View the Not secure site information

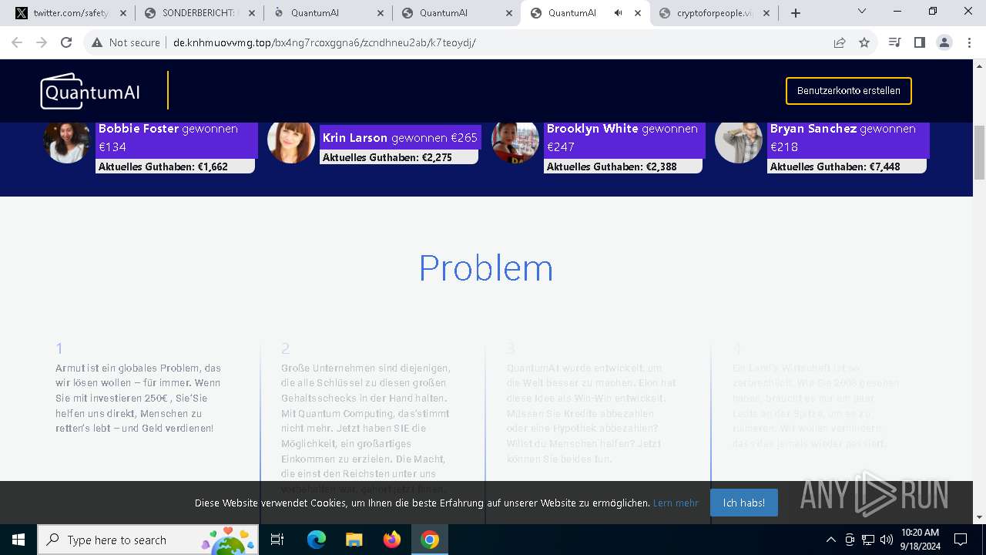click(x=126, y=42)
